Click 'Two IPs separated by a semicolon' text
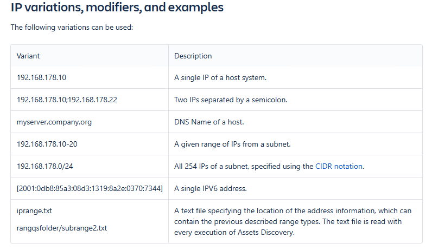Viewport: 432px width, 250px height. pyautogui.click(x=230, y=100)
